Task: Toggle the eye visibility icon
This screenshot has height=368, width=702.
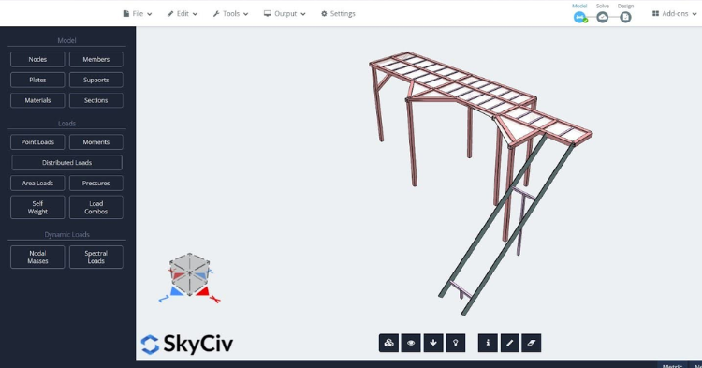Action: point(411,343)
